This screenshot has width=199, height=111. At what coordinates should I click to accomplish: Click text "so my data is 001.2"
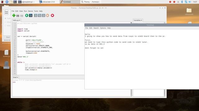[95, 44]
